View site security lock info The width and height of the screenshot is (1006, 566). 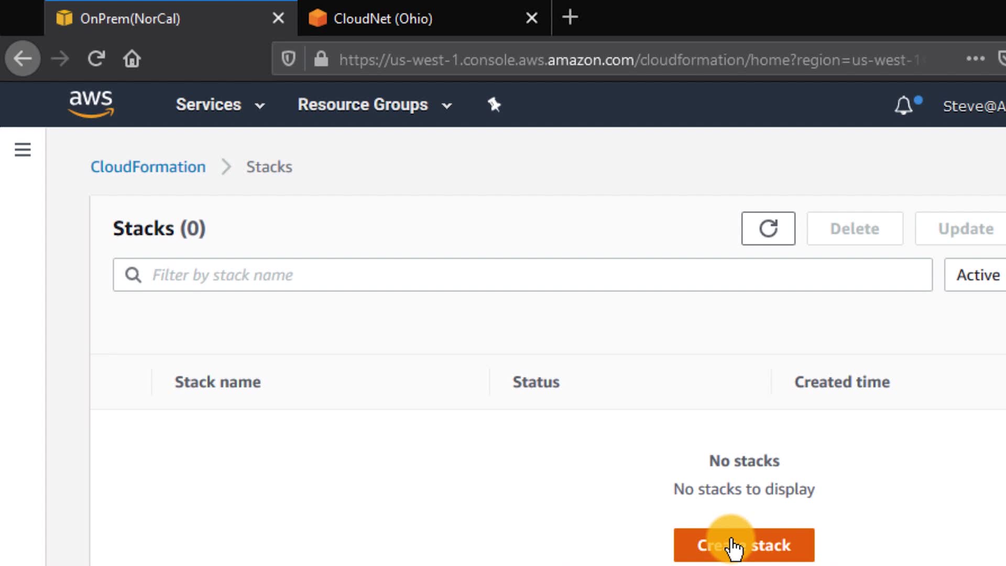click(x=321, y=59)
